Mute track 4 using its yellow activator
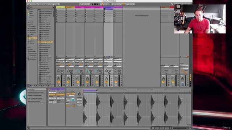 (87, 82)
